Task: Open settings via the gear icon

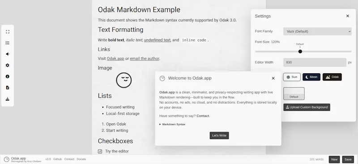Action: tap(8, 65)
